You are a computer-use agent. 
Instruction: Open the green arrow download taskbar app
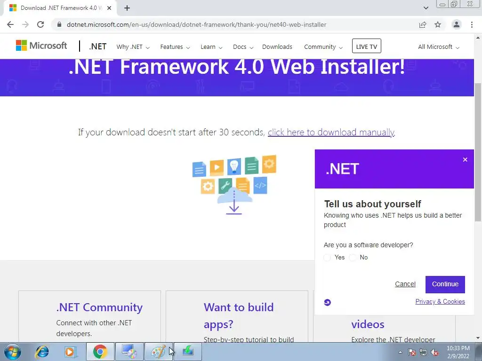[x=188, y=352]
